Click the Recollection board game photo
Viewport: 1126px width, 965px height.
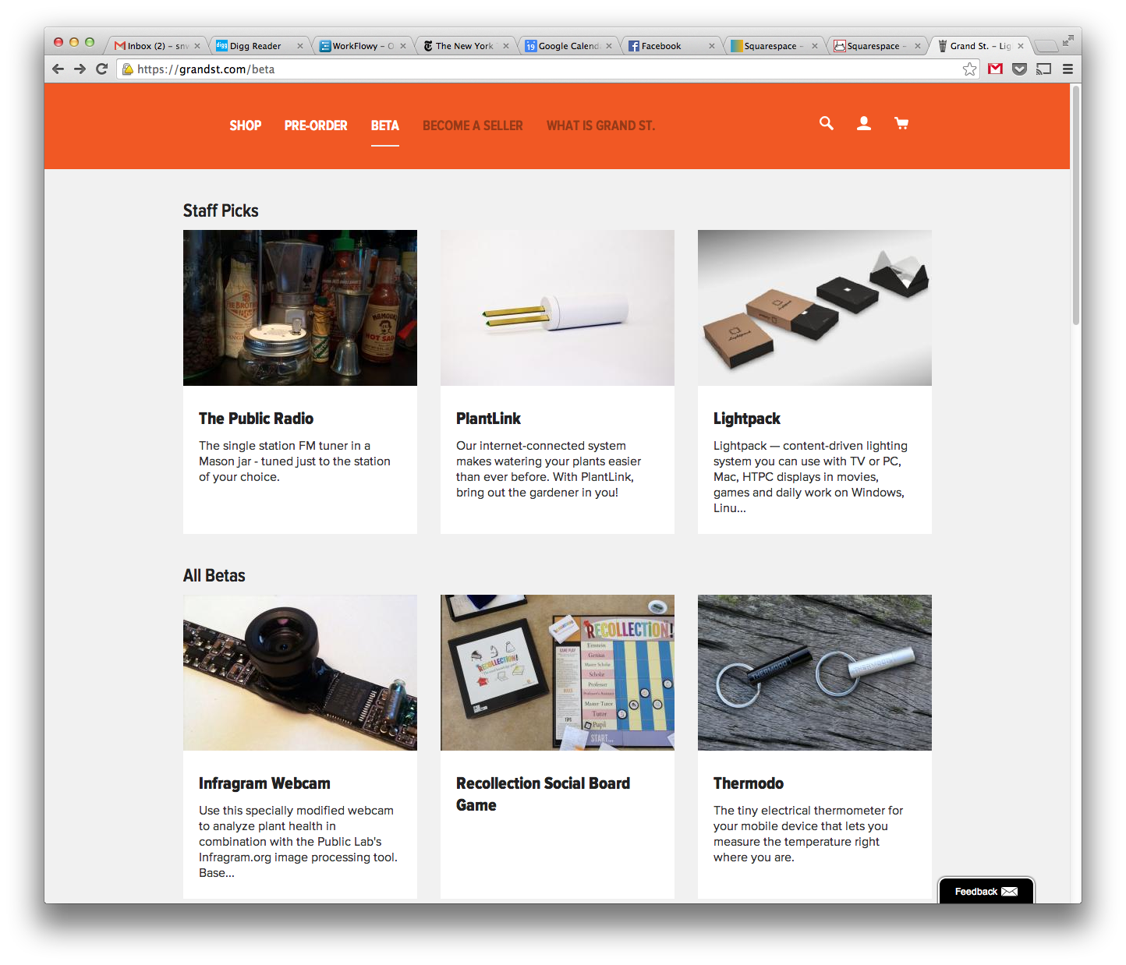click(558, 673)
